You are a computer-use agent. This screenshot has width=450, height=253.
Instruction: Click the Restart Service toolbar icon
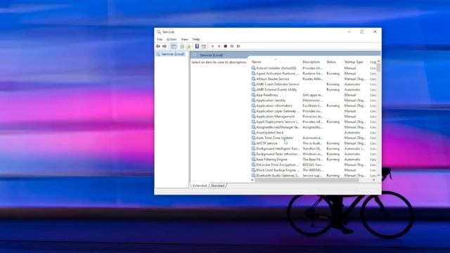(238, 46)
